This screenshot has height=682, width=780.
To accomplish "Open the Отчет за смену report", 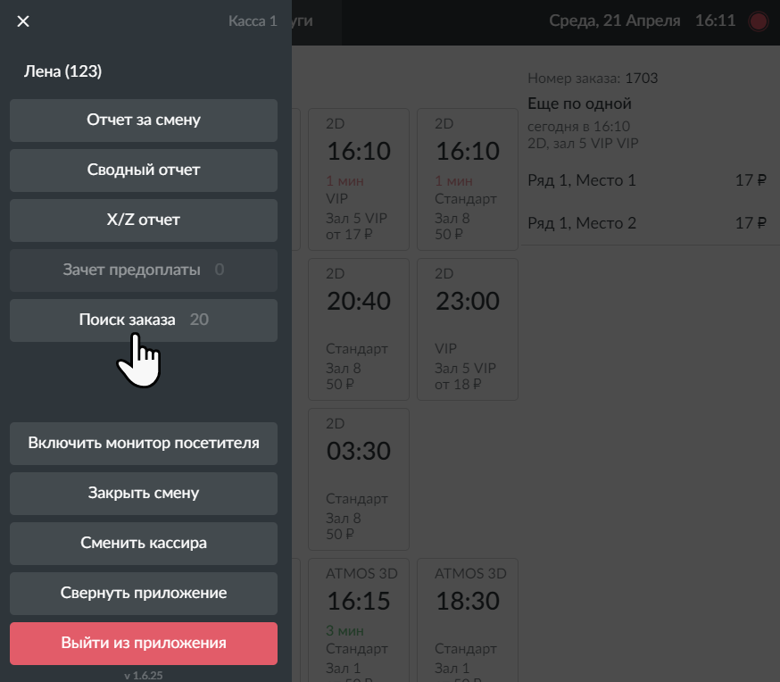I will [x=144, y=121].
